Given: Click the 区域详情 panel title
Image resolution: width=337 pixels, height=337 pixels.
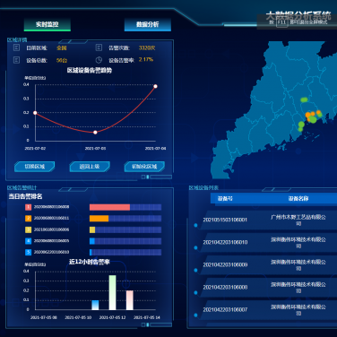Looking at the screenshot, I should (17, 39).
